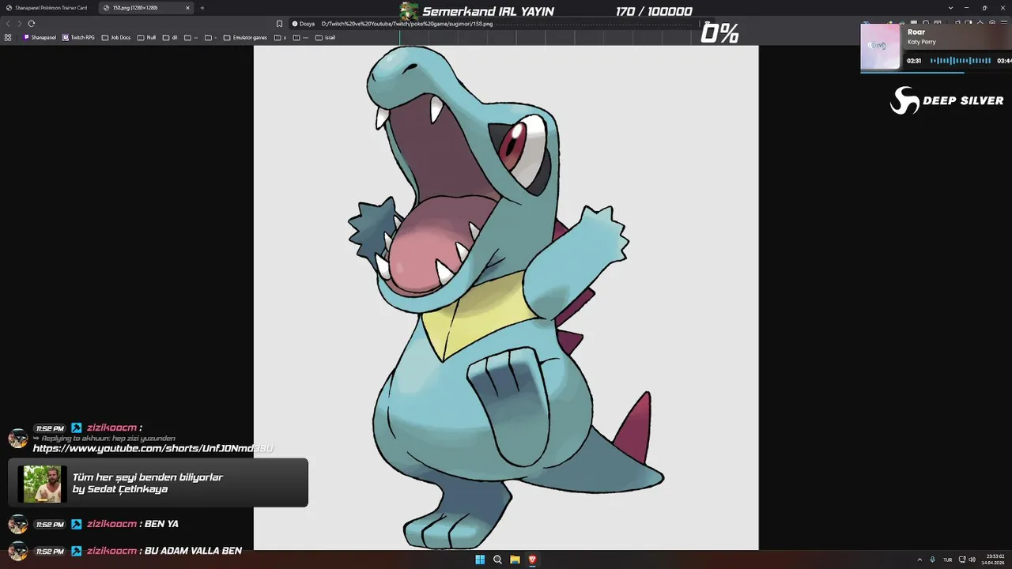Open Windows taskbar Search
This screenshot has width=1012, height=569.
(x=497, y=560)
